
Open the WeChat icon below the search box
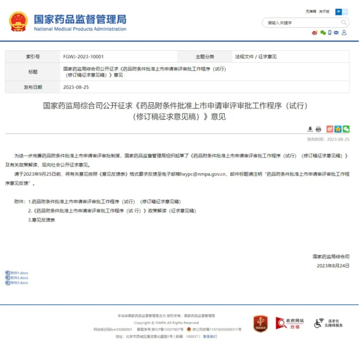click(323, 33)
